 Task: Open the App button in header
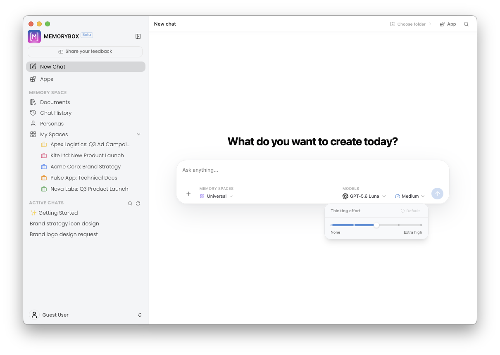click(448, 24)
